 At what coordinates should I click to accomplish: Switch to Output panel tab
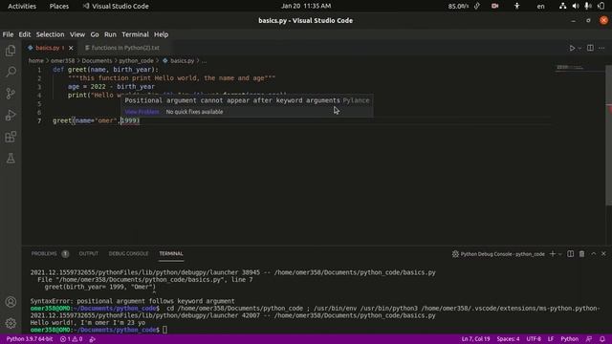tap(89, 253)
